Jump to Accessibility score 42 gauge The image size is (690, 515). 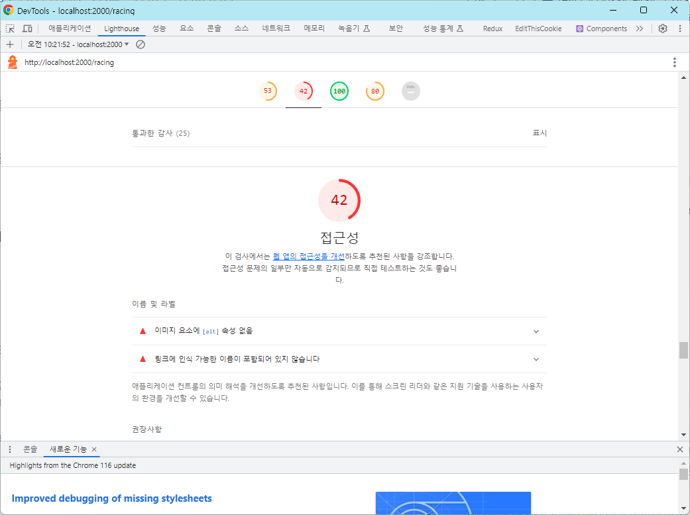point(304,91)
